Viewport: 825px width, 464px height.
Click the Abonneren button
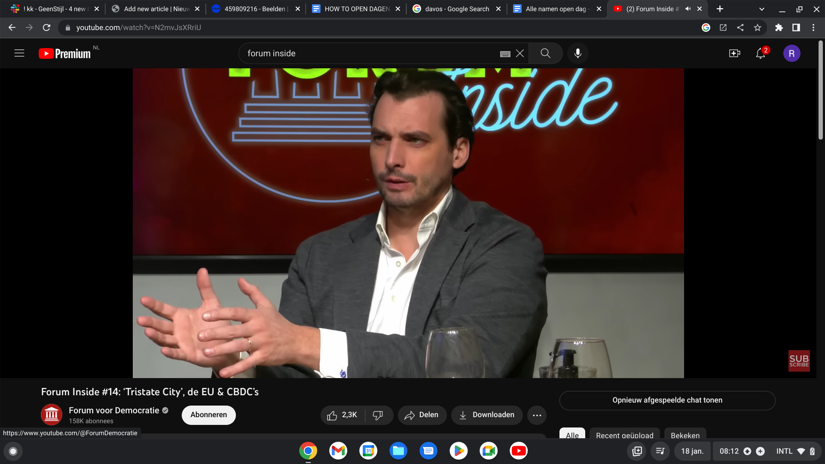[x=208, y=415]
